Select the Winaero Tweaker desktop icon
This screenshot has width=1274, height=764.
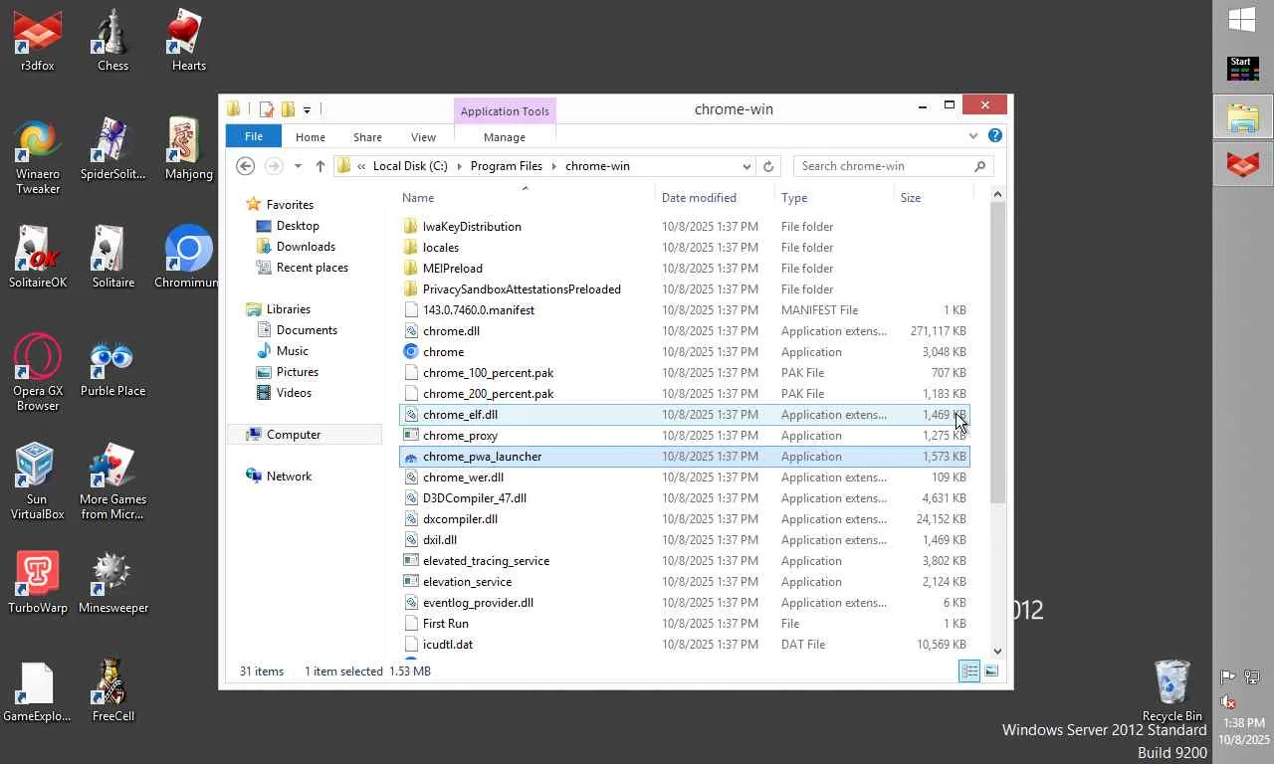(x=38, y=156)
